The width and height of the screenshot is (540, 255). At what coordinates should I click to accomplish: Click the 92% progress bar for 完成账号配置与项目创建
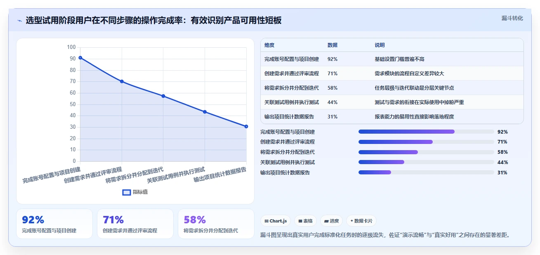tap(426, 132)
